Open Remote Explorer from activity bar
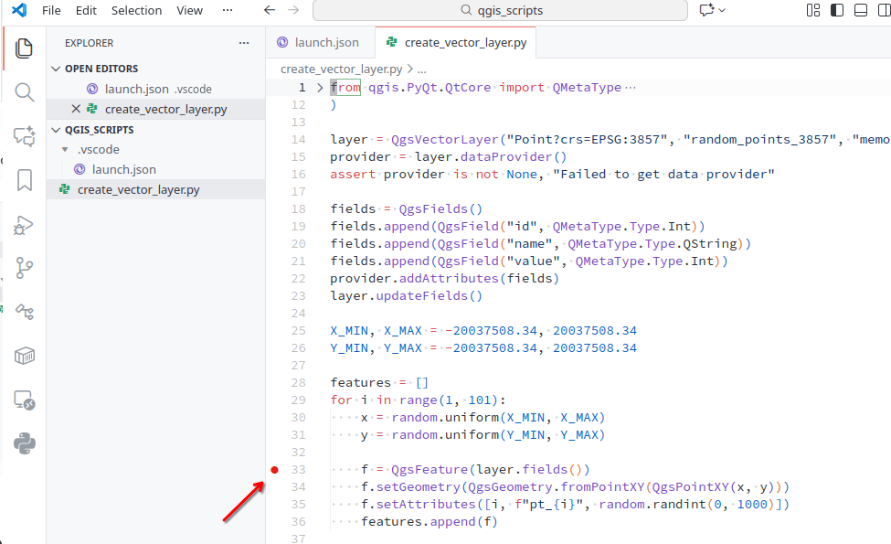Image resolution: width=891 pixels, height=544 pixels. 25,400
